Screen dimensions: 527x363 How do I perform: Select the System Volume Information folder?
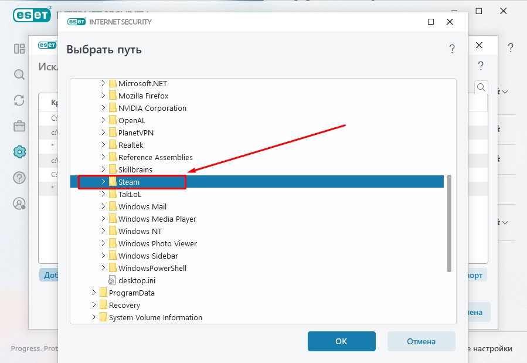[x=155, y=317]
